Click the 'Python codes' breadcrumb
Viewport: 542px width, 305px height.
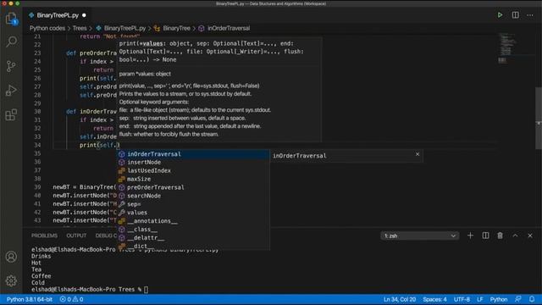47,28
